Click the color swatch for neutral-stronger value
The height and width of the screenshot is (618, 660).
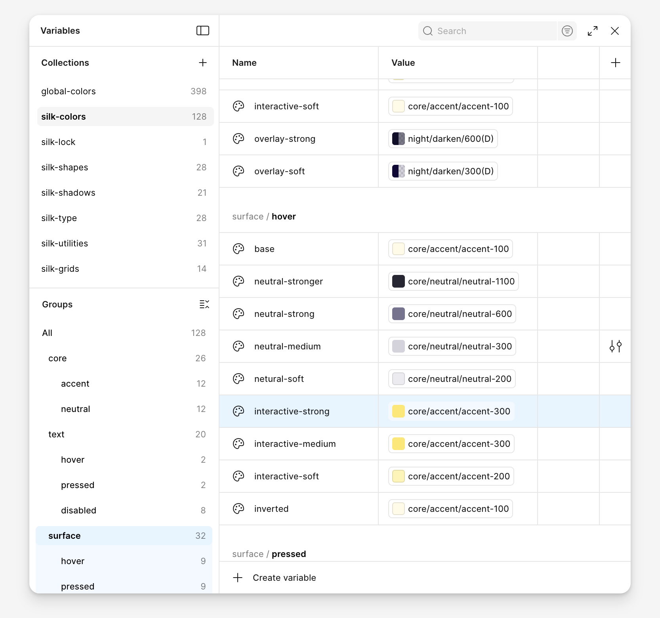tap(398, 281)
